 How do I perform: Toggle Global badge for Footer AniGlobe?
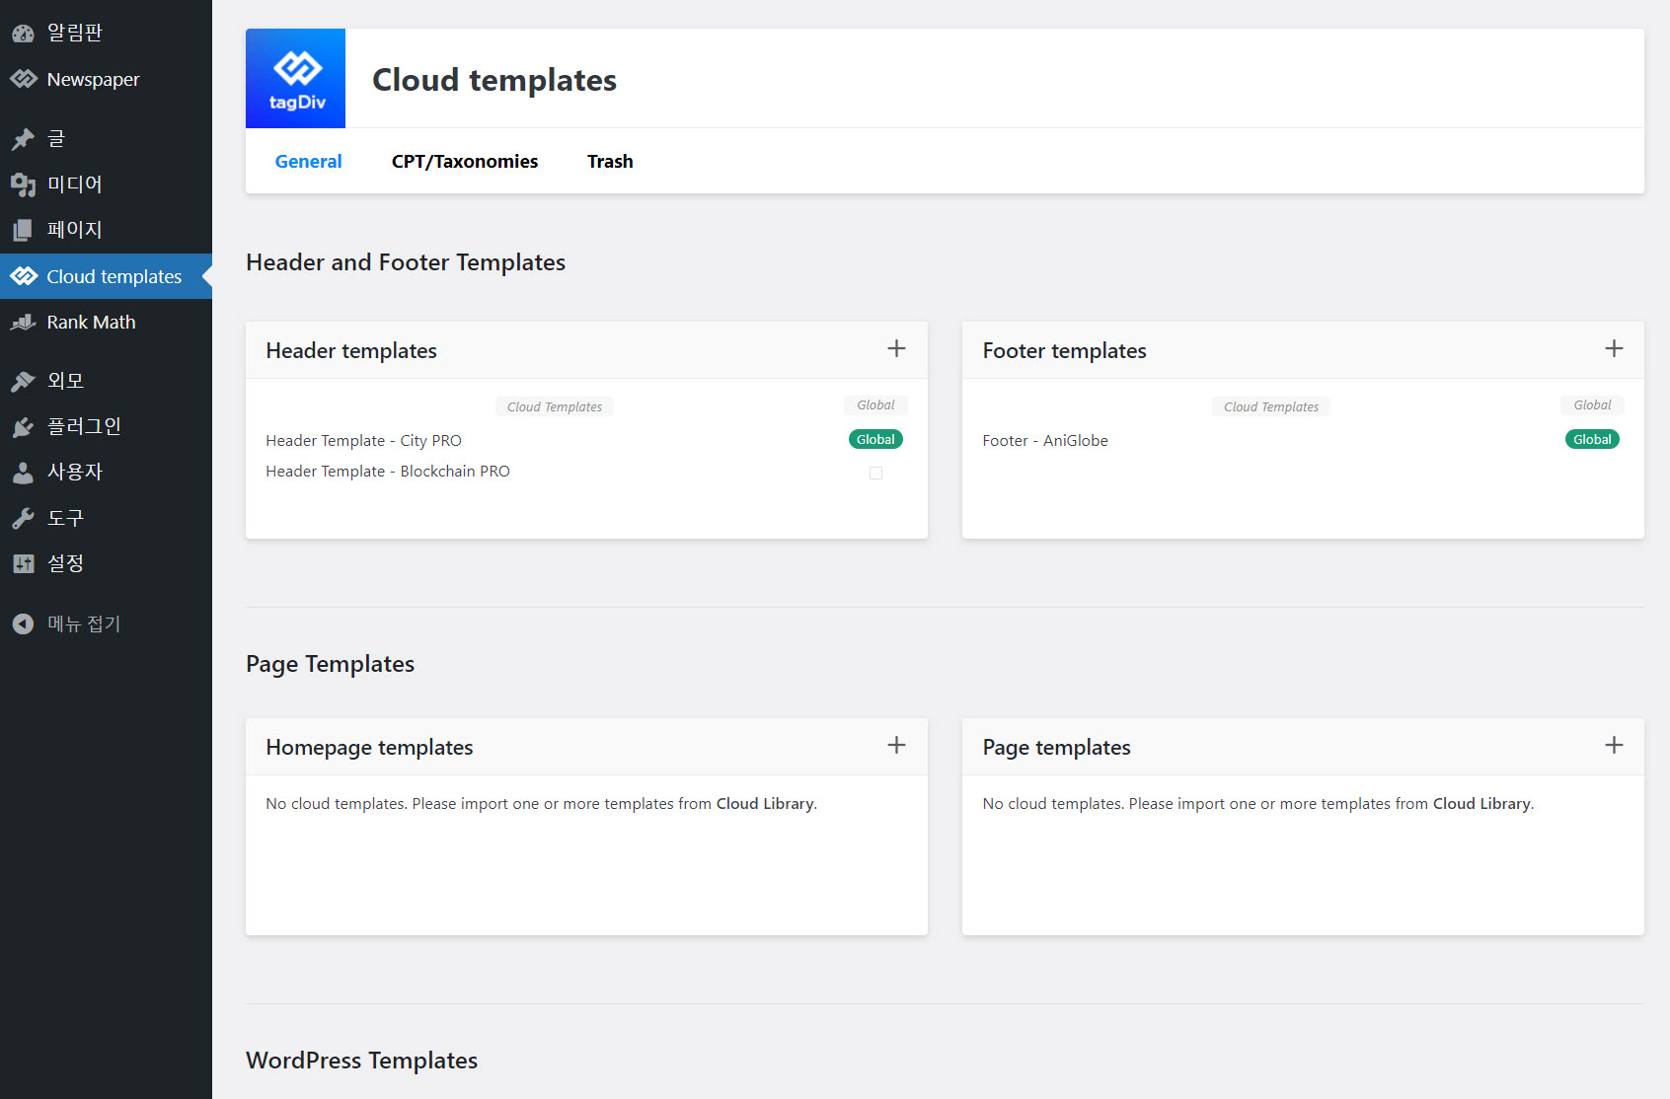click(1592, 439)
